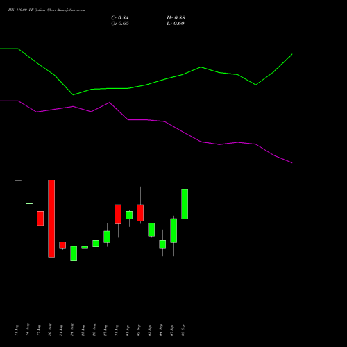Select the close value C: 0.84
The image size is (347, 347).
click(x=120, y=18)
